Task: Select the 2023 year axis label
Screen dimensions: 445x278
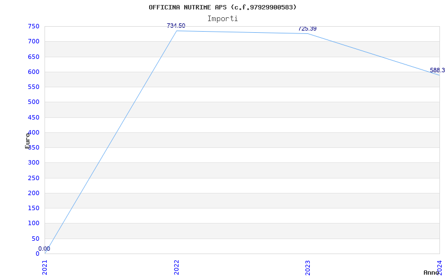Action: 308,267
